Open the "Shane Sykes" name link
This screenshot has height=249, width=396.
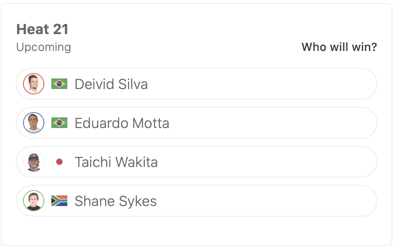click(x=116, y=201)
